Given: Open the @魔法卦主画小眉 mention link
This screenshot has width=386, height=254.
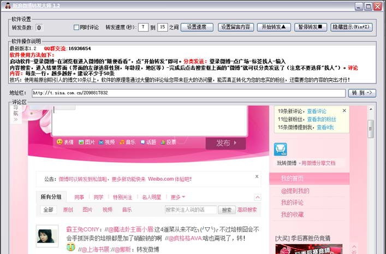Looking at the screenshot, I should (x=130, y=229).
